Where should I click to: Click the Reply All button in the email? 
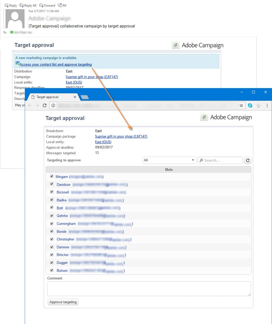[x=28, y=5]
